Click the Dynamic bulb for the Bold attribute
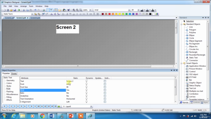The height and width of the screenshot is (119, 211). [x=86, y=90]
